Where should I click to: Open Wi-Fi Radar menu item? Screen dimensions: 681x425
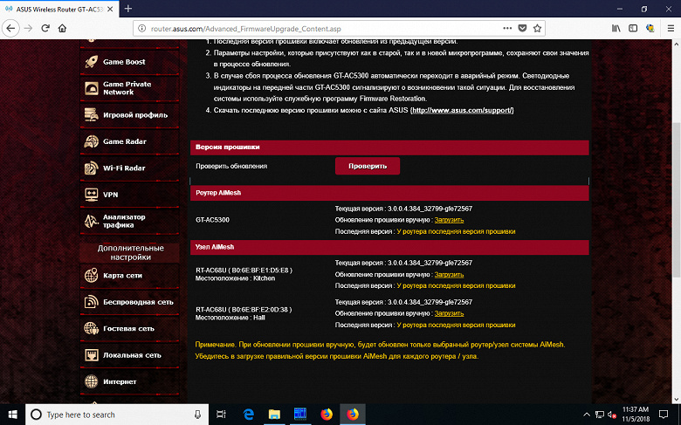(x=129, y=168)
